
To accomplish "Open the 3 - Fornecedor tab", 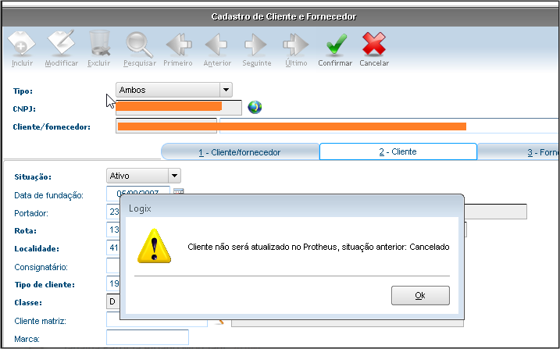I will click(x=518, y=152).
